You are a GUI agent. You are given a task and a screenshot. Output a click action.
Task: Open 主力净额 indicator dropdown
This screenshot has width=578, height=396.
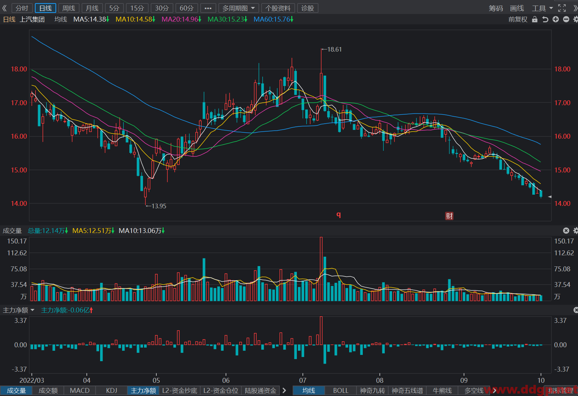[x=18, y=310]
